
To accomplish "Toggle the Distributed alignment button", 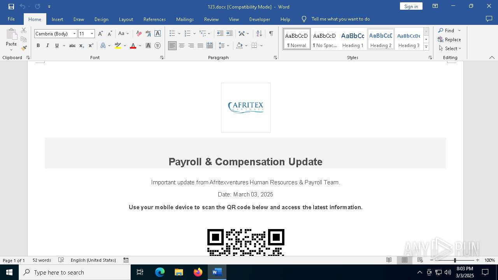I will coord(210,45).
